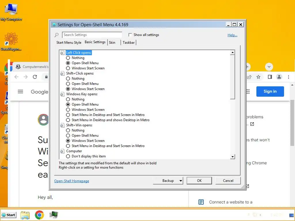Click the Cancel button
The image size is (295, 221).
coord(228,181)
